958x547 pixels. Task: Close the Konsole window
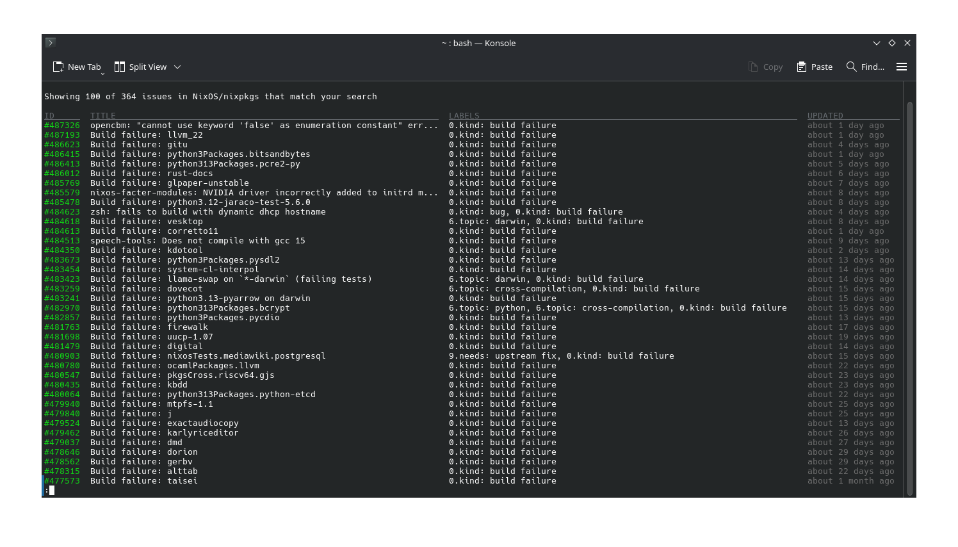[x=907, y=43]
